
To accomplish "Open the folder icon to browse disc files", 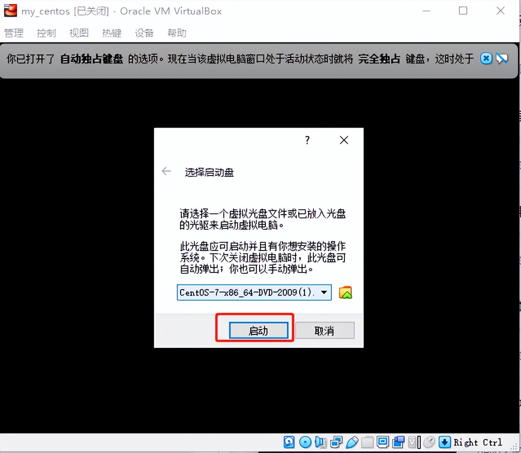I will point(345,292).
